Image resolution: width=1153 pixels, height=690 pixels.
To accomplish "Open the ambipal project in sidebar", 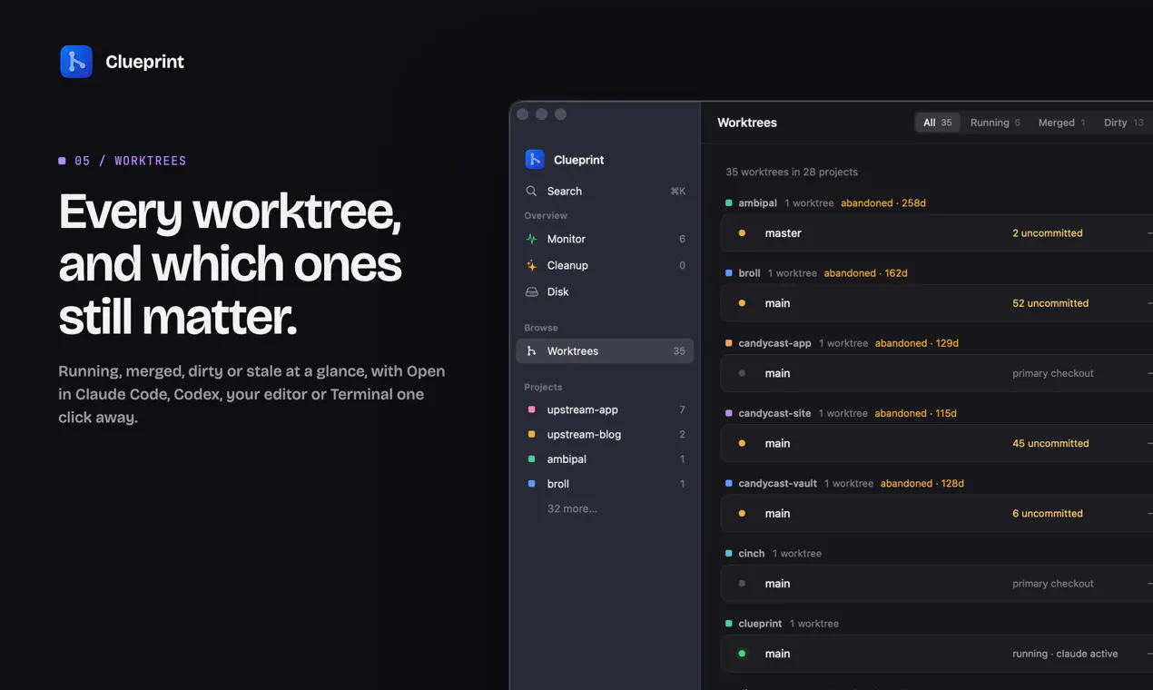I will point(605,458).
